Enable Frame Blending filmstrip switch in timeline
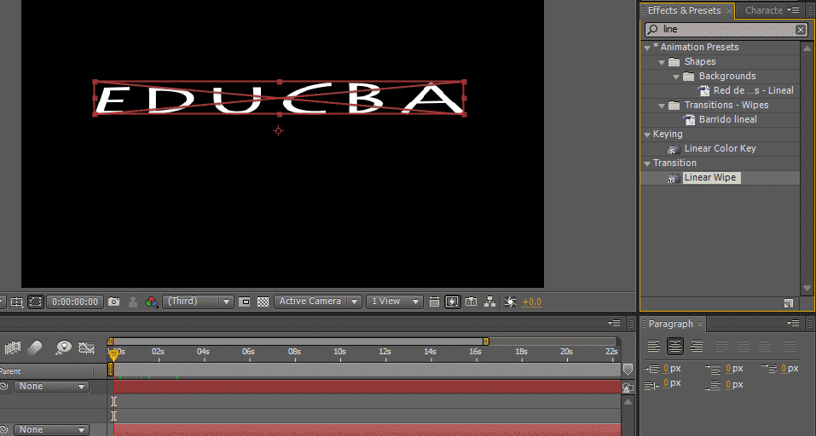The height and width of the screenshot is (436, 816). 13,347
